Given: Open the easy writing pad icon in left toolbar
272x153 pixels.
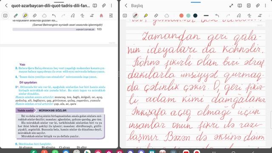Looking at the screenshot, I should coord(111,16).
